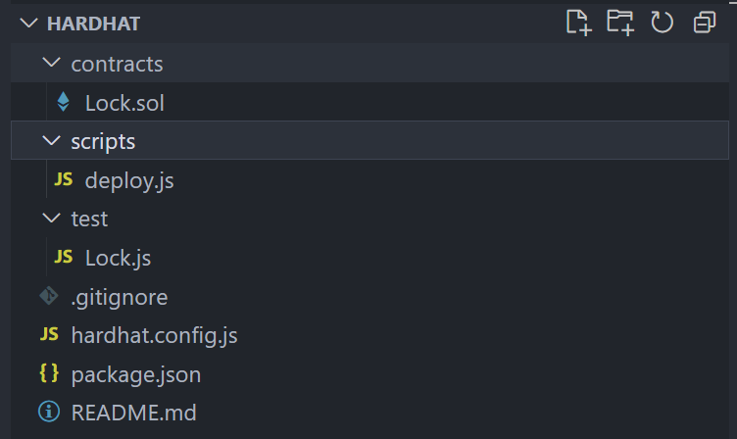Screen dimensions: 737x439
Task: Collapse the scripts folder chevron
Action: point(51,140)
